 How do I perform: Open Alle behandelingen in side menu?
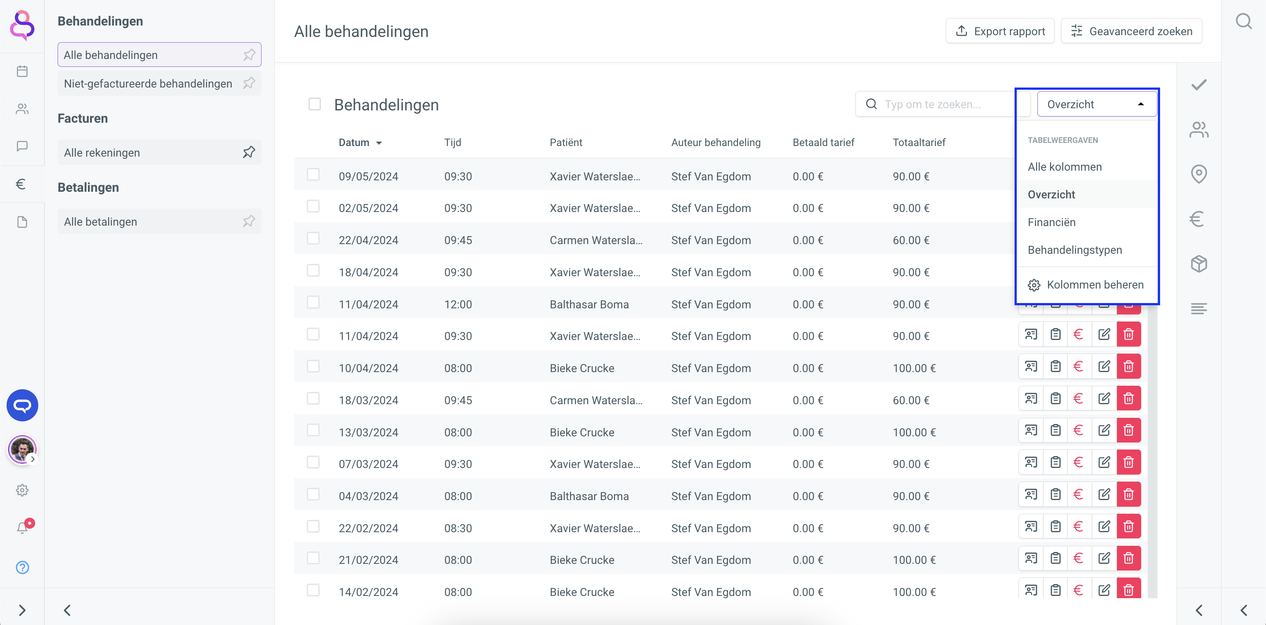click(159, 55)
